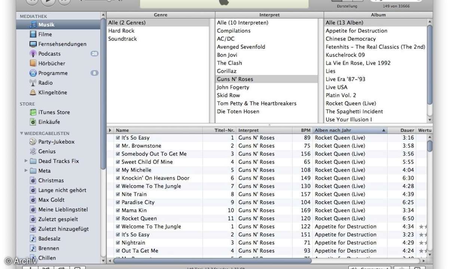
Task: Select the Max Goldt smart playlist icon
Action: tap(33, 200)
